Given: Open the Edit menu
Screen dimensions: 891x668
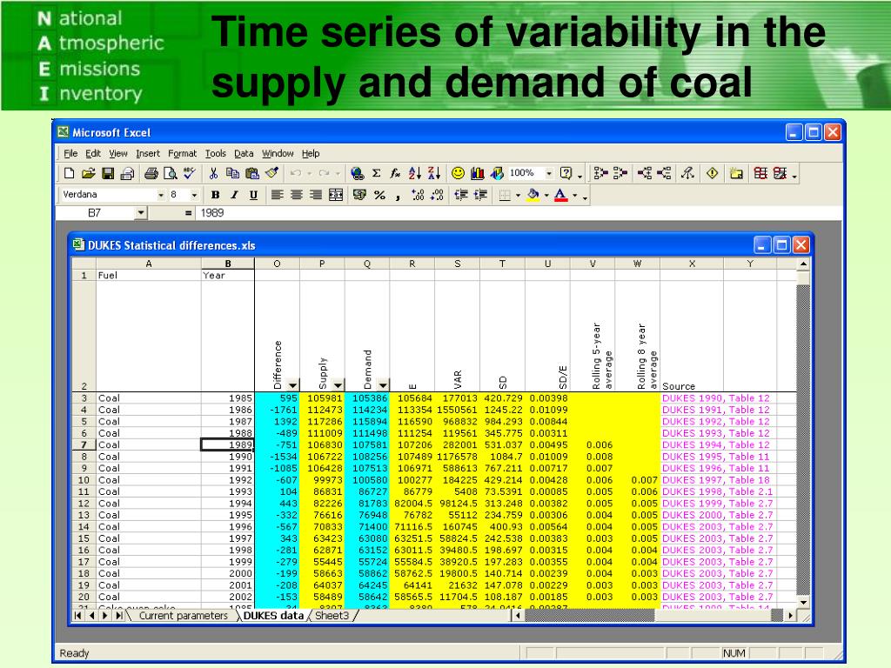Looking at the screenshot, I should coord(93,153).
